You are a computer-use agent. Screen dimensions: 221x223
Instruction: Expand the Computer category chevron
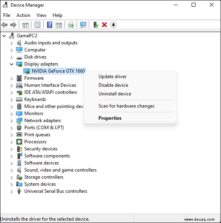11,50
